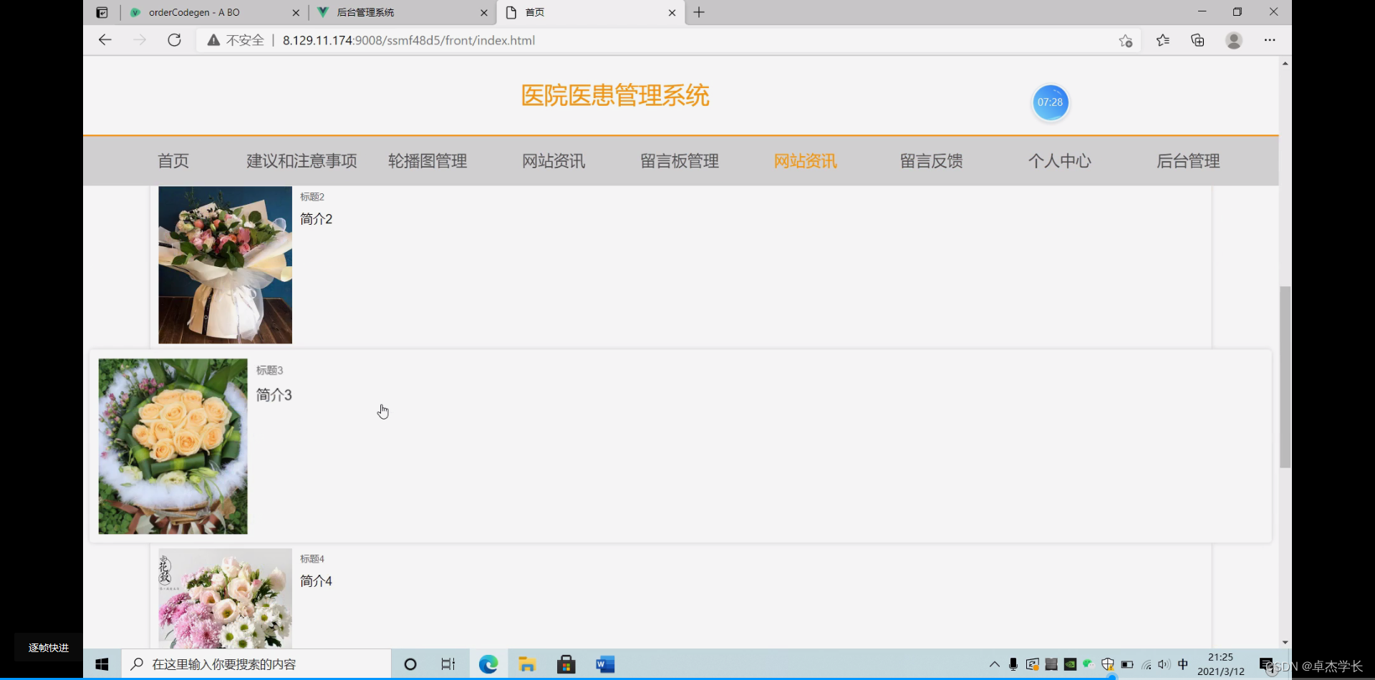Launch Word from the taskbar
This screenshot has width=1375, height=680.
pos(606,664)
